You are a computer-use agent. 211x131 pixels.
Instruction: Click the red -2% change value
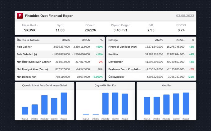click(100, 62)
